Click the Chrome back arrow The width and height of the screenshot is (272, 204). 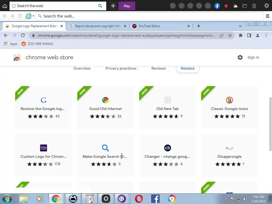click(x=6, y=35)
